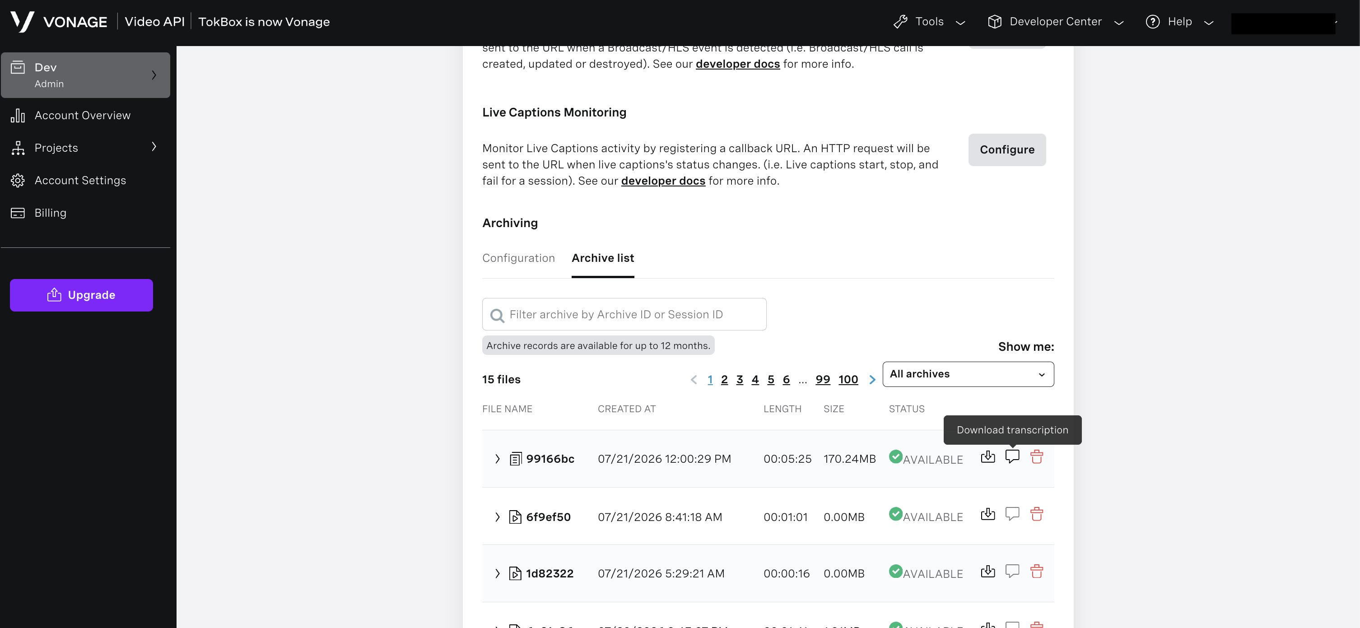Open the Help menu
The height and width of the screenshot is (628, 1360).
click(x=1179, y=22)
